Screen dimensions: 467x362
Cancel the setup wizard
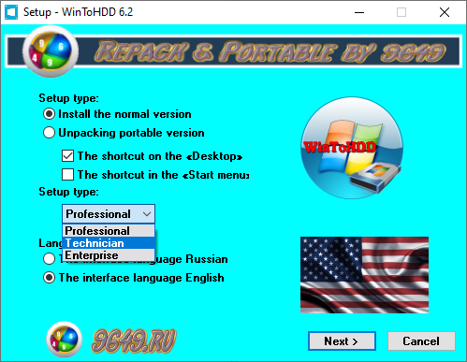coord(421,340)
